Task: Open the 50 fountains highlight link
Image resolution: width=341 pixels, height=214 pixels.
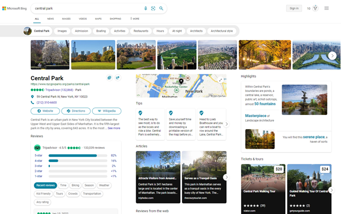Action: point(264,104)
